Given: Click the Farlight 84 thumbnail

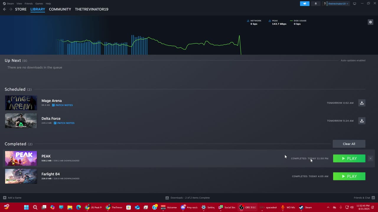Looking at the screenshot, I should pyautogui.click(x=21, y=176).
